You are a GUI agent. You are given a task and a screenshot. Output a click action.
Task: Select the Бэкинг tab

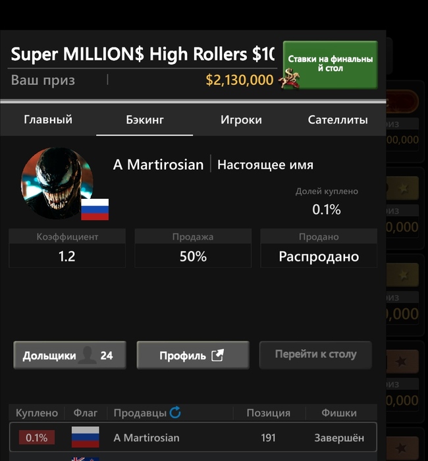pyautogui.click(x=145, y=120)
